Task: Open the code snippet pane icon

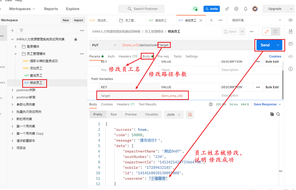Action: [291, 56]
